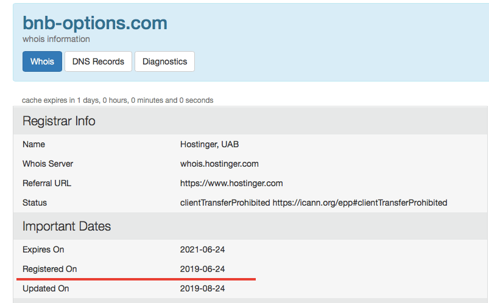Click the Expires On row label
This screenshot has width=489, height=303.
click(43, 249)
